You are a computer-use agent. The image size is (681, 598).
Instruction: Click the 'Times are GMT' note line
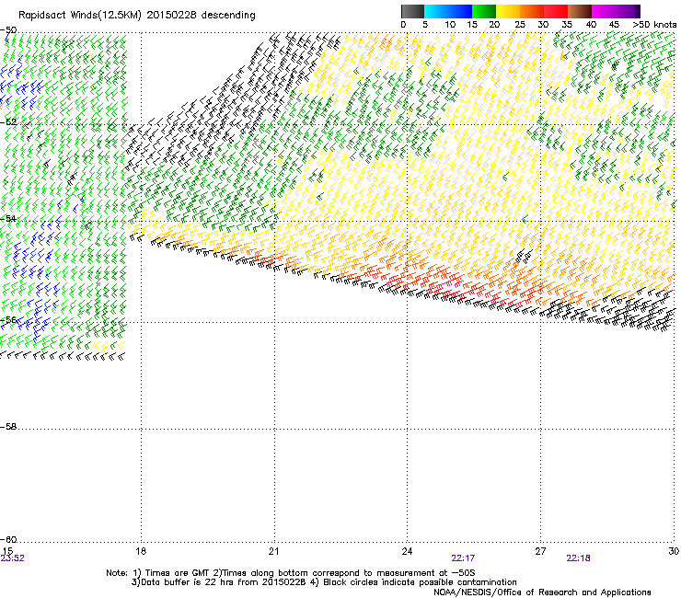[291, 573]
